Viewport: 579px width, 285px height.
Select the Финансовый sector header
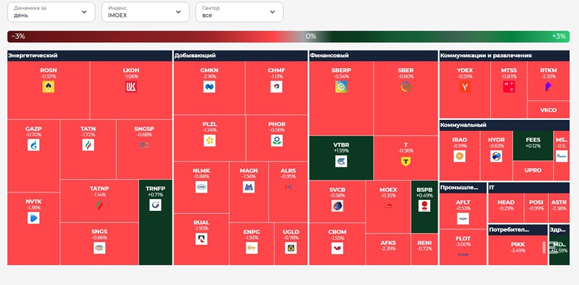(x=373, y=56)
